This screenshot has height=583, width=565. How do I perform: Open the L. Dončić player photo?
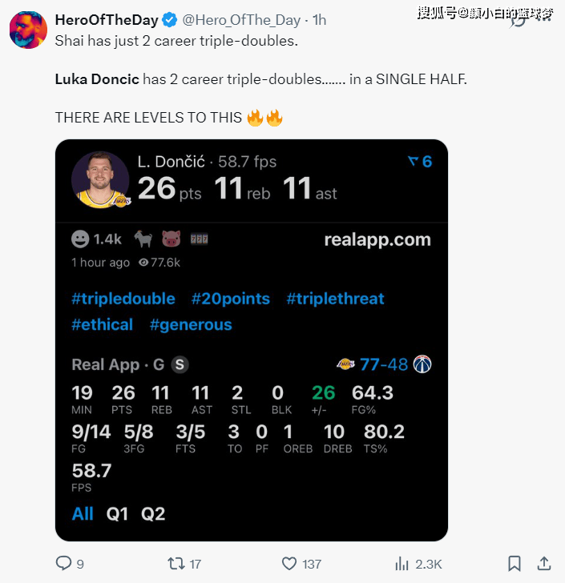pos(100,179)
